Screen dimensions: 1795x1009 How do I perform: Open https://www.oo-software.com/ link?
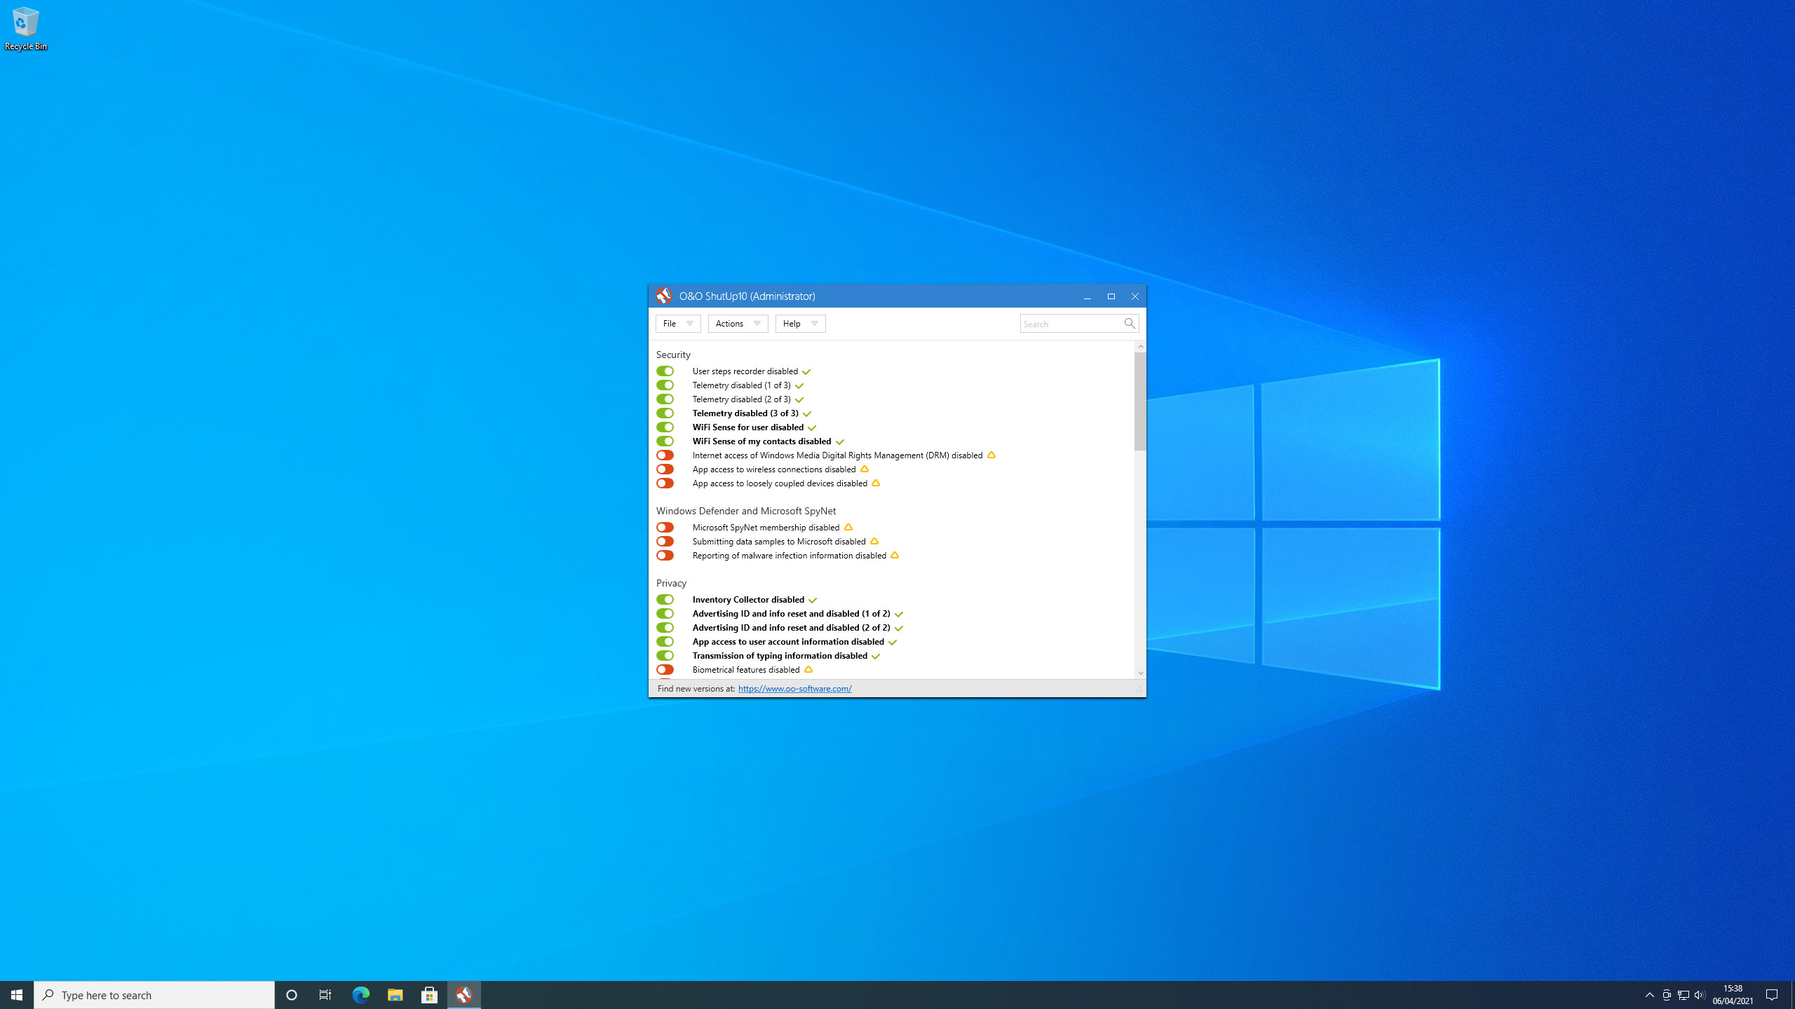pyautogui.click(x=794, y=689)
